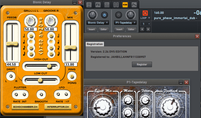The width and height of the screenshot is (201, 118).
Task: Click the right arrow loop move button
Action: click(x=148, y=29)
